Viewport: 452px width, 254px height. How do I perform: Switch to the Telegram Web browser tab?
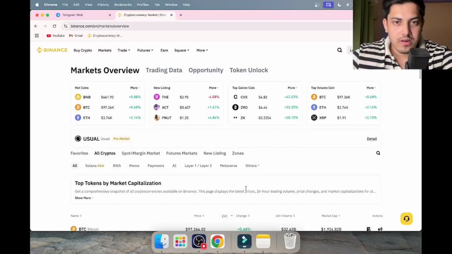pyautogui.click(x=83, y=15)
